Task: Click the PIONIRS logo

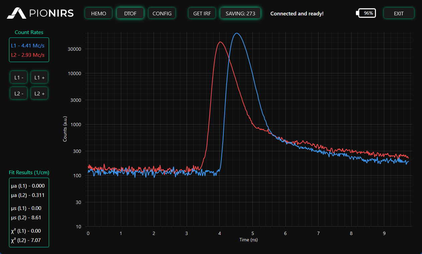Action: [x=40, y=13]
